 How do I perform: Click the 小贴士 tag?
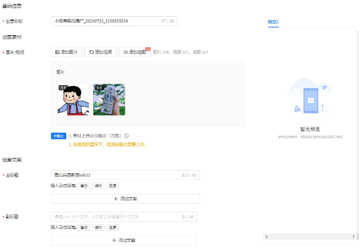[x=59, y=136]
